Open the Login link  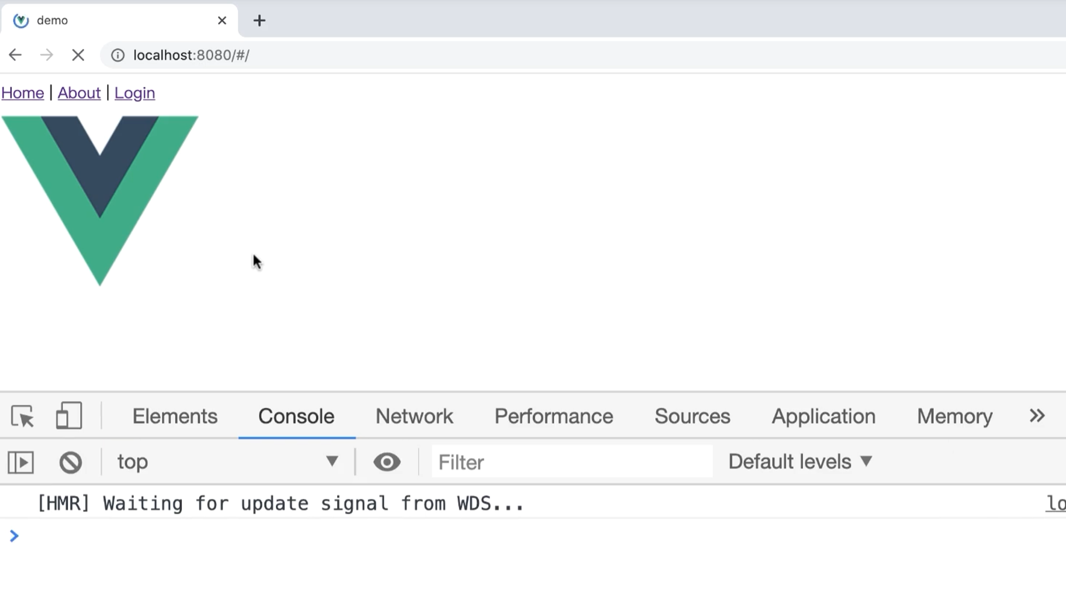(x=134, y=93)
